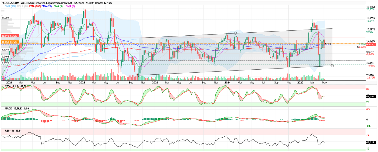Screen dimensions: 378x152
Task: Grab the trendline handle on upper channel line
Action: 235,33
